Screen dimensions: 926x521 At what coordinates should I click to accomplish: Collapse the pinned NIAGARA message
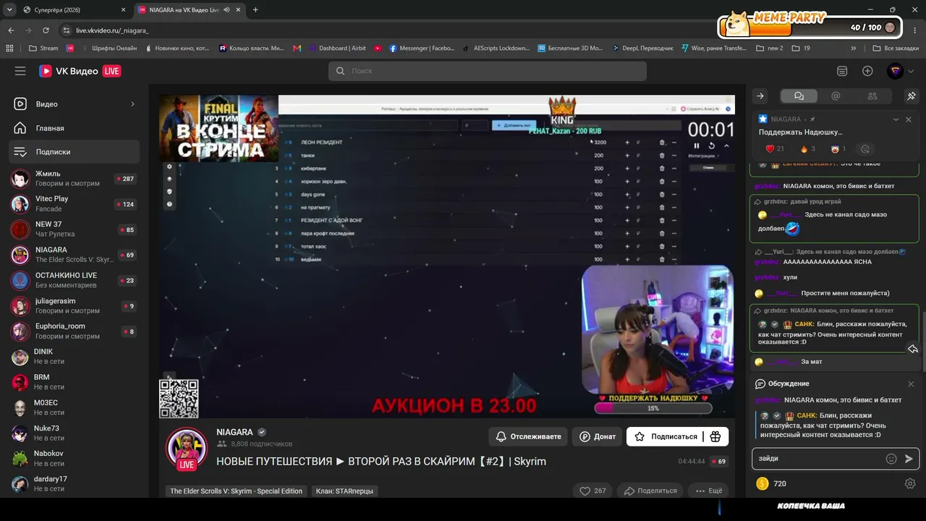(896, 119)
